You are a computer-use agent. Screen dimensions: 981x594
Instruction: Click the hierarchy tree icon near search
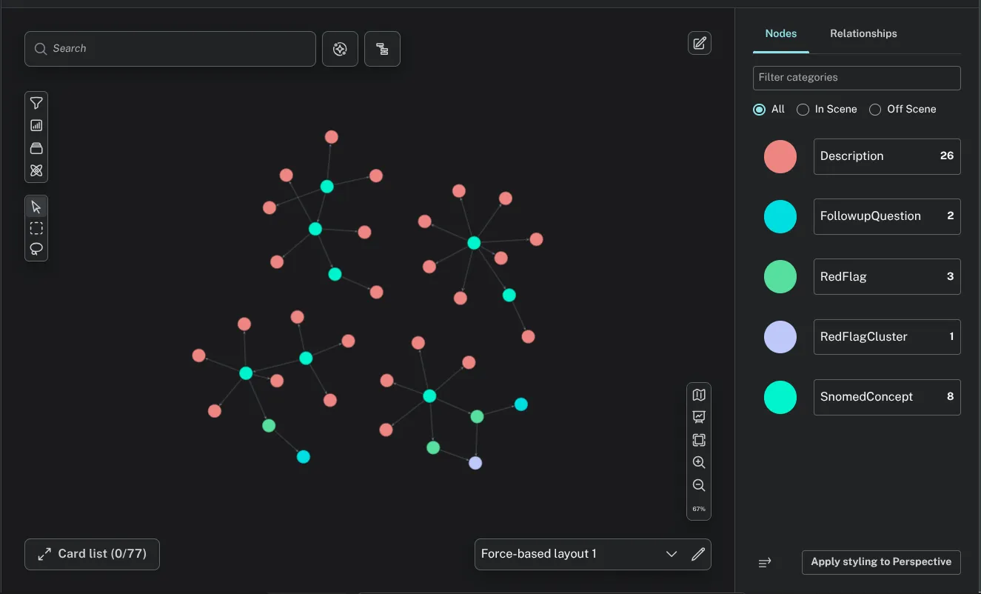383,49
